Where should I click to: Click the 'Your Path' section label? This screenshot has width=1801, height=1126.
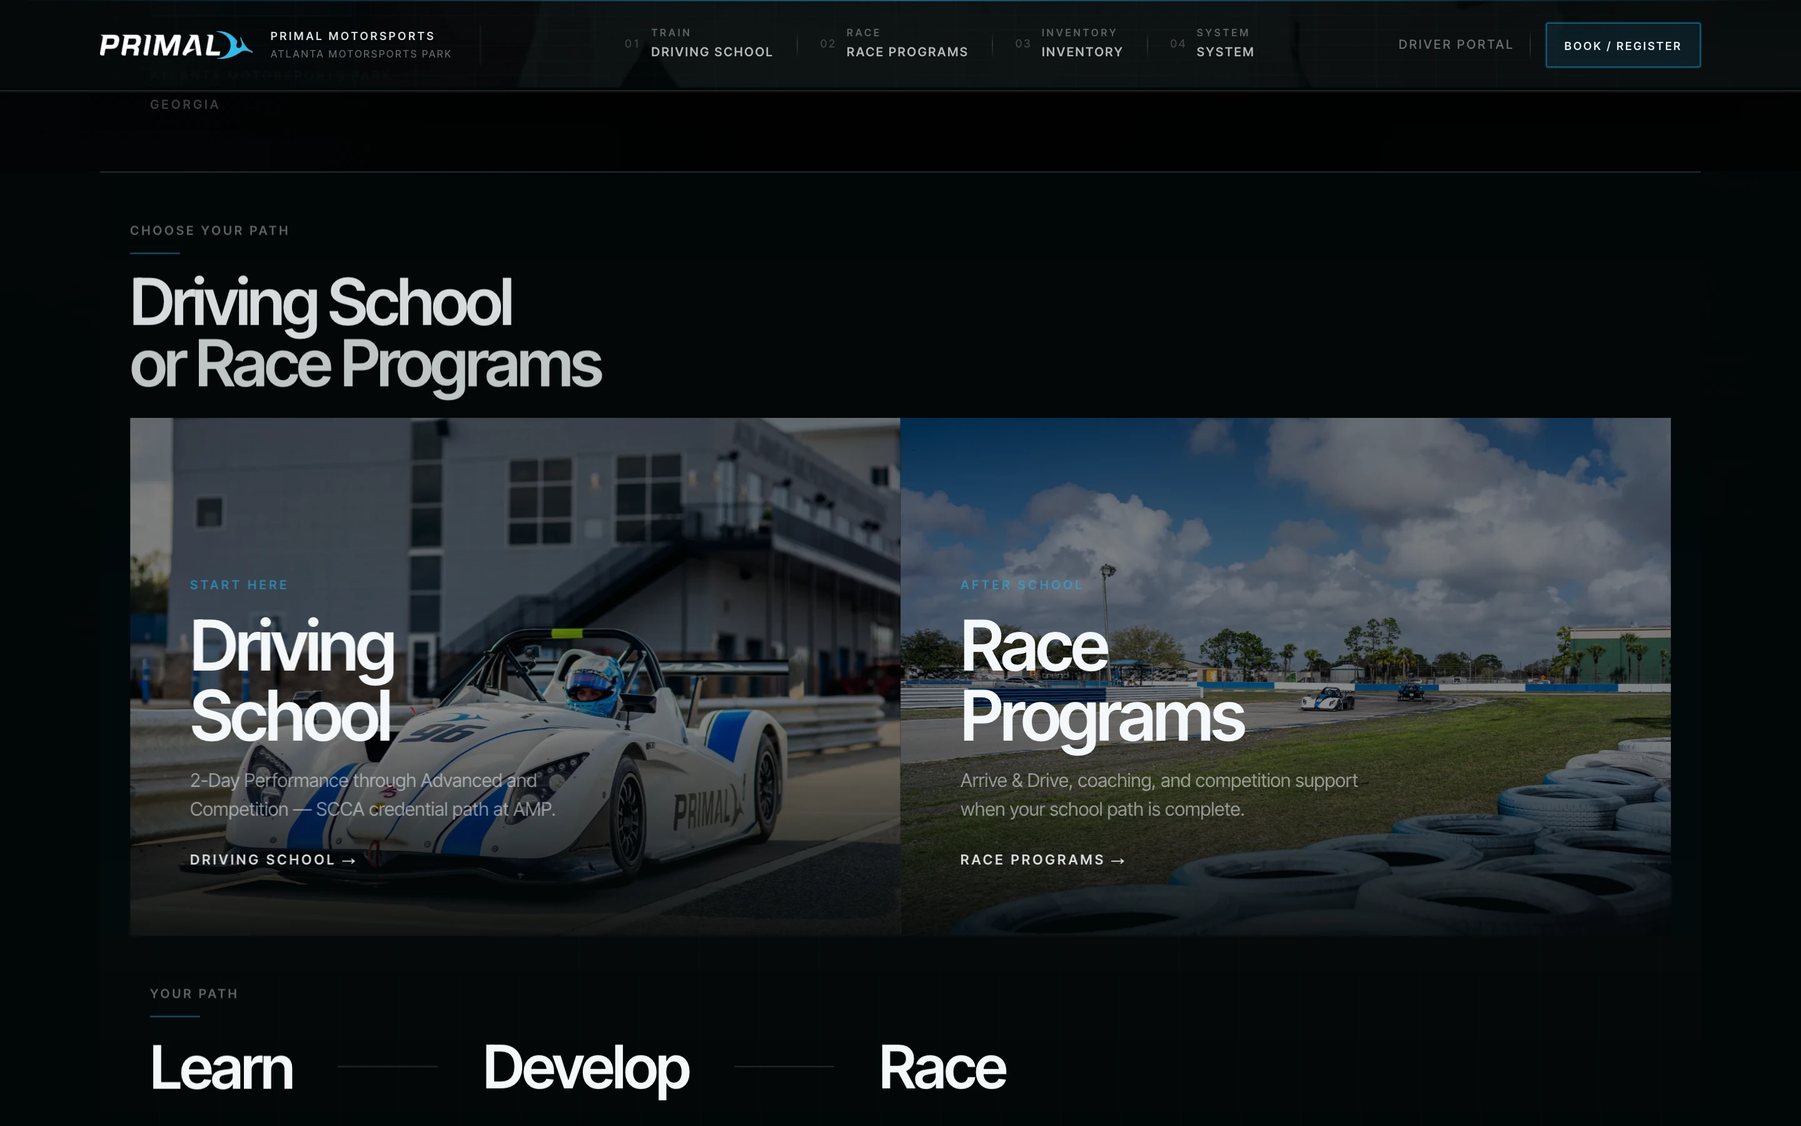pyautogui.click(x=193, y=993)
